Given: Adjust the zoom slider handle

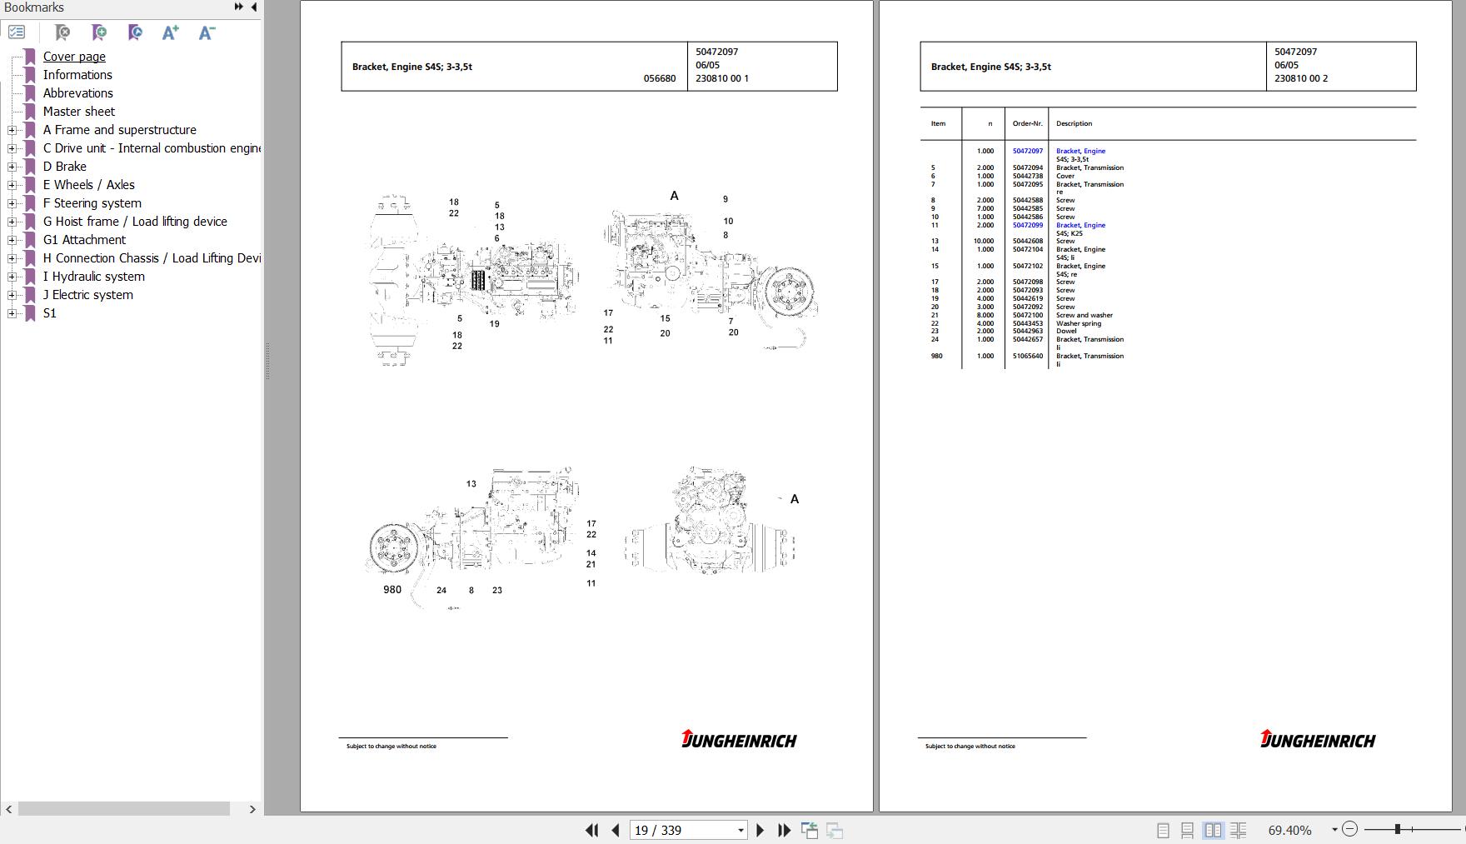Looking at the screenshot, I should [1398, 829].
